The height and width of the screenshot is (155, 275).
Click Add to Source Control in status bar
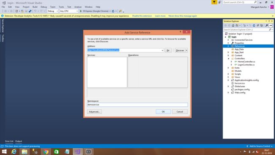click(x=260, y=146)
